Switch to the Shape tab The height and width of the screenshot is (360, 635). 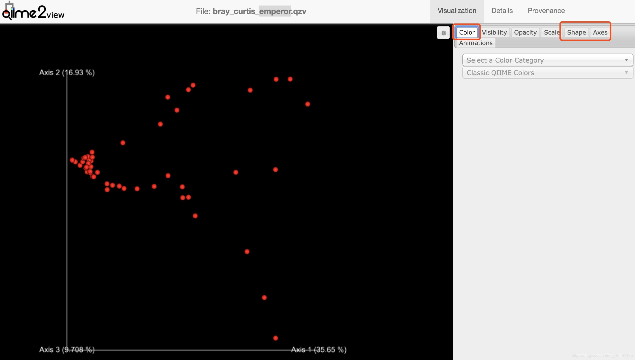576,32
